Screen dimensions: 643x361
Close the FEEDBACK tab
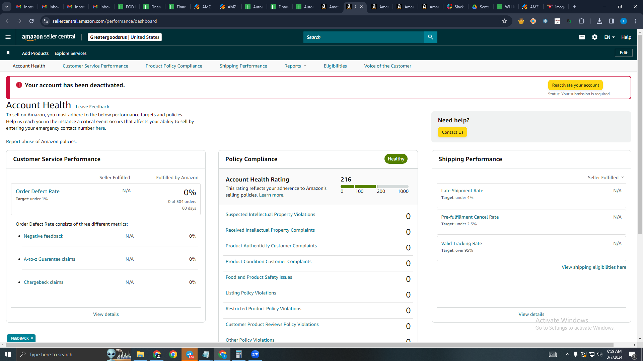pyautogui.click(x=32, y=338)
